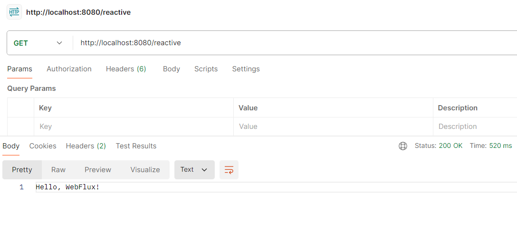Select the Raw response view
The width and height of the screenshot is (517, 234).
(58, 170)
